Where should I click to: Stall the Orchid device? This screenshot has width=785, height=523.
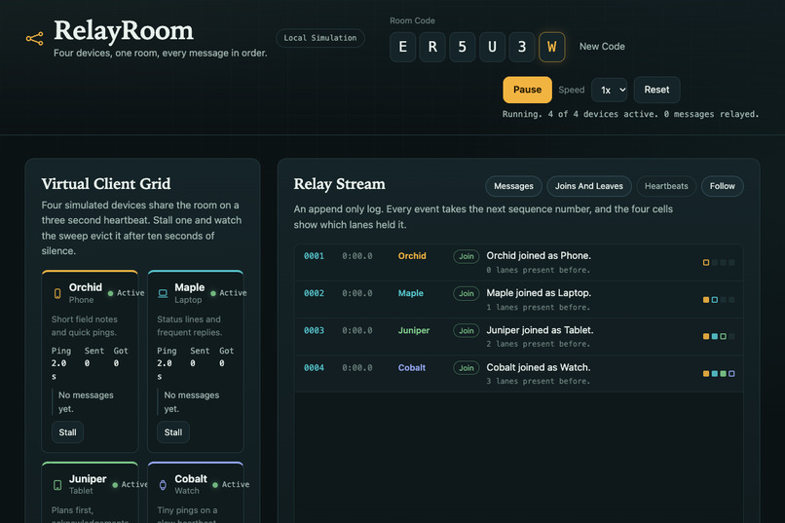67,432
